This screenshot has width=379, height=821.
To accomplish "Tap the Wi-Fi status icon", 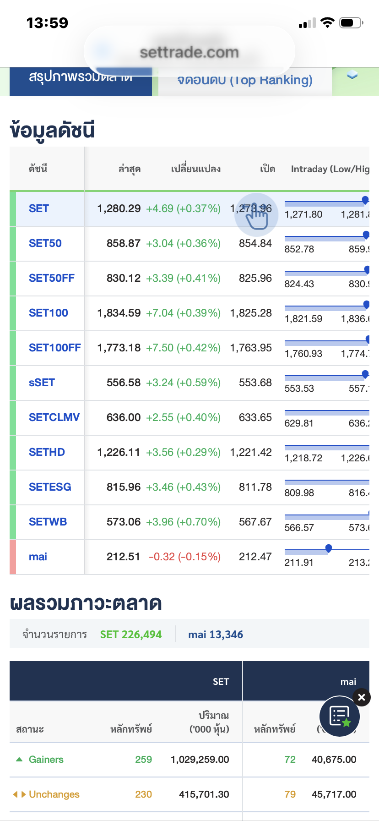I will pyautogui.click(x=327, y=22).
